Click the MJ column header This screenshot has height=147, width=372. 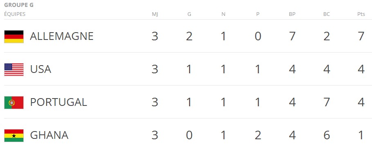(155, 14)
